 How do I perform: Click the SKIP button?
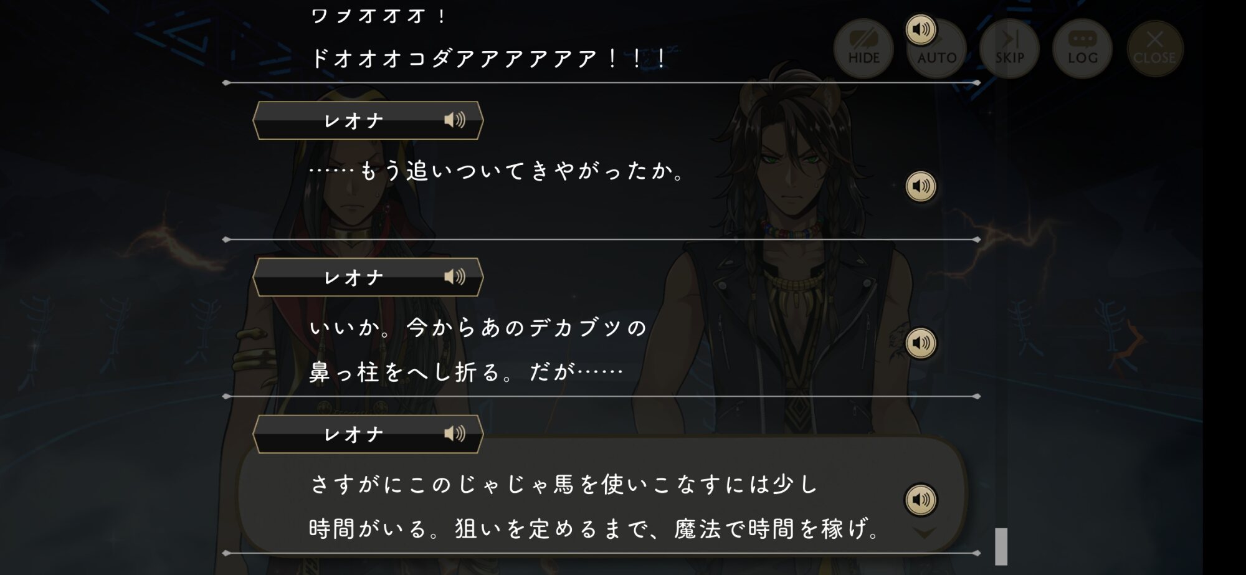1009,49
